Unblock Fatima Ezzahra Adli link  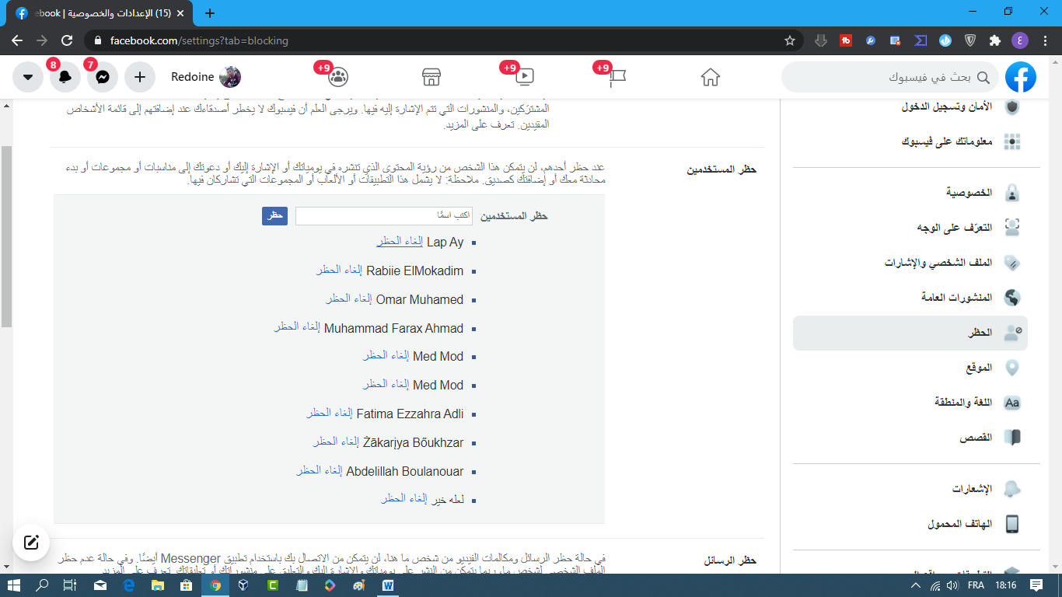click(330, 414)
